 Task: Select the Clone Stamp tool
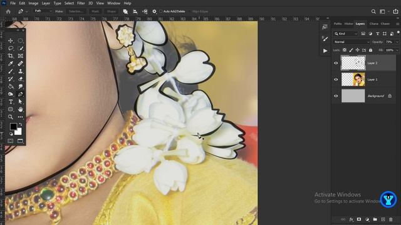click(x=21, y=71)
